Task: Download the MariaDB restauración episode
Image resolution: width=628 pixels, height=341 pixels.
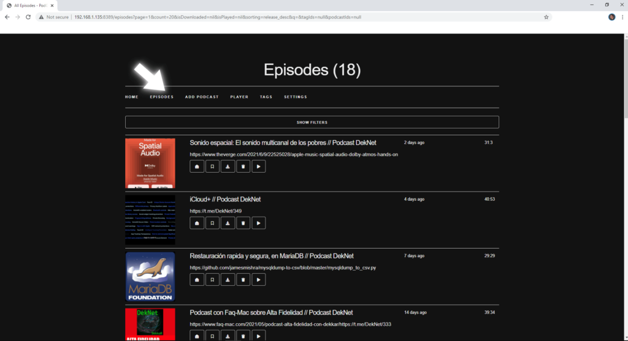Action: [x=228, y=280]
